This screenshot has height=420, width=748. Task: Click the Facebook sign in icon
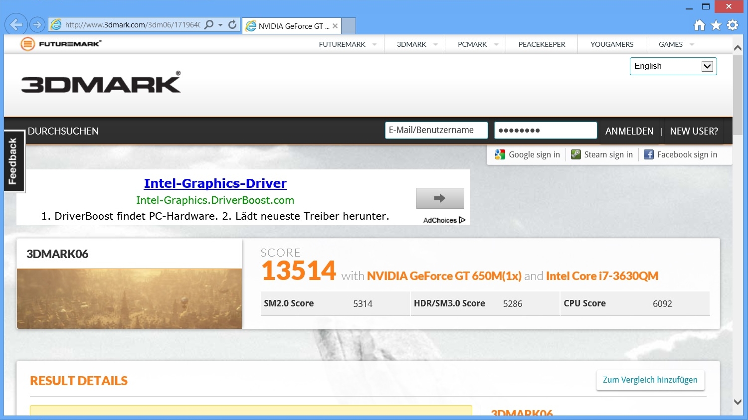tap(649, 154)
